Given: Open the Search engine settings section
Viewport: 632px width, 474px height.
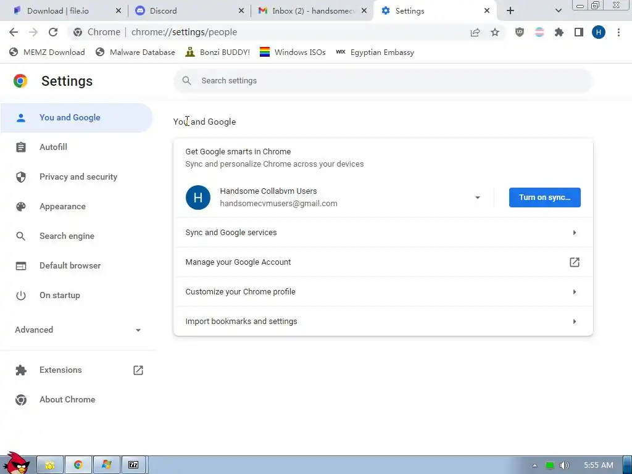Looking at the screenshot, I should pos(77,236).
